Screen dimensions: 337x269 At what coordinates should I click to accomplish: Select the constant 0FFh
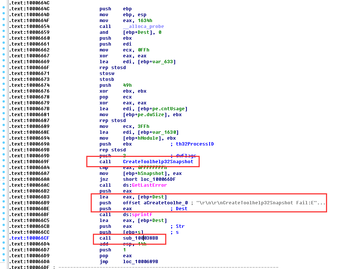pos(144,50)
